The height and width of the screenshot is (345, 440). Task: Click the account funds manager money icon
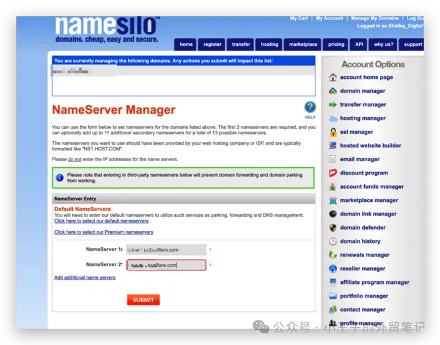[333, 186]
